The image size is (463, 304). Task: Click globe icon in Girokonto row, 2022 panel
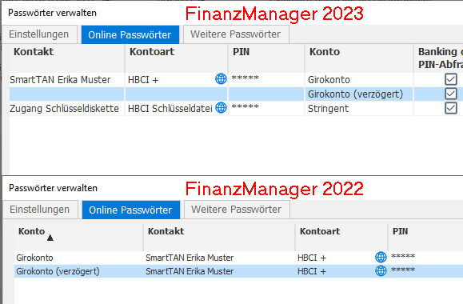coord(381,257)
